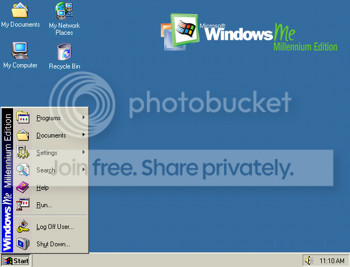Click the Run icon in Start menu
350x267 pixels.
click(x=23, y=204)
